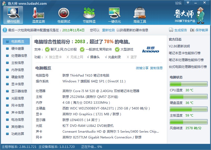Click the 一键优化 monitor icon

coord(114,15)
